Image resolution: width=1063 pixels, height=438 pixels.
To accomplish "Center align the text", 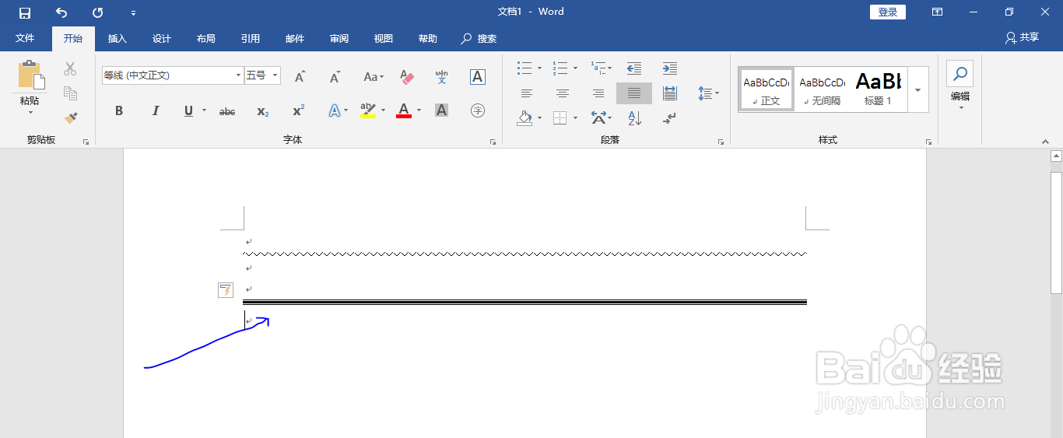I will (x=563, y=93).
